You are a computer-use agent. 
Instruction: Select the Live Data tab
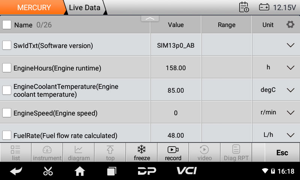pos(85,7)
